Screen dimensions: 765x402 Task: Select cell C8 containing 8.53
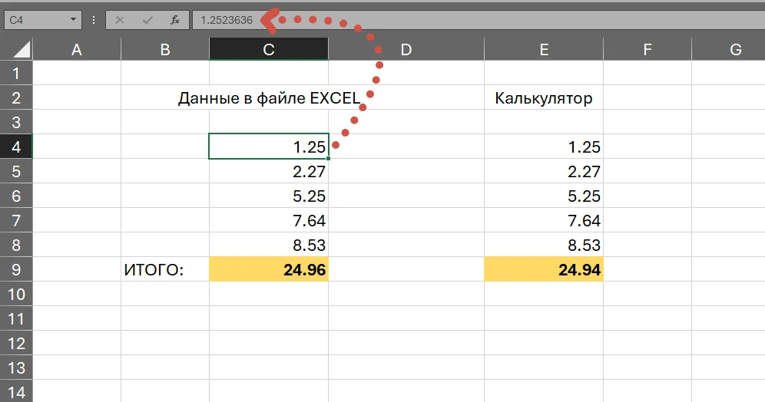(269, 245)
